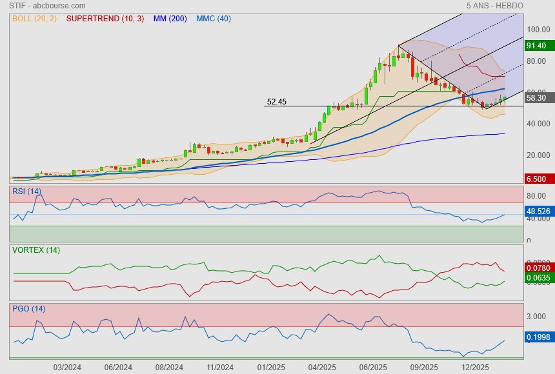Click the 03/2024 date on time axis

pyautogui.click(x=67, y=367)
